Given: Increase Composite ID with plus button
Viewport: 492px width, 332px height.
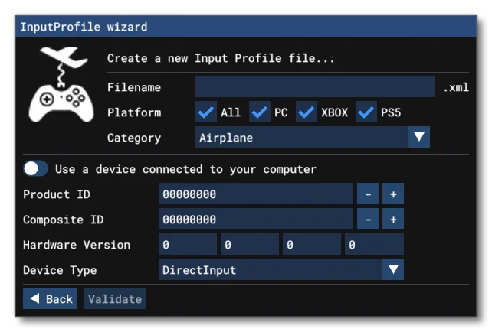Looking at the screenshot, I should pyautogui.click(x=393, y=219).
